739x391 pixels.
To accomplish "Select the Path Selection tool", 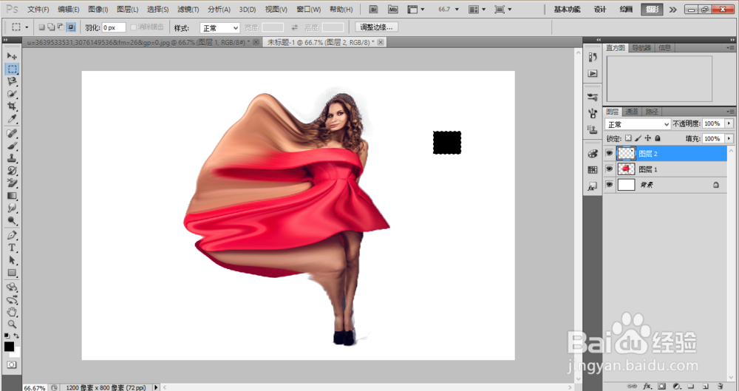I will click(12, 260).
